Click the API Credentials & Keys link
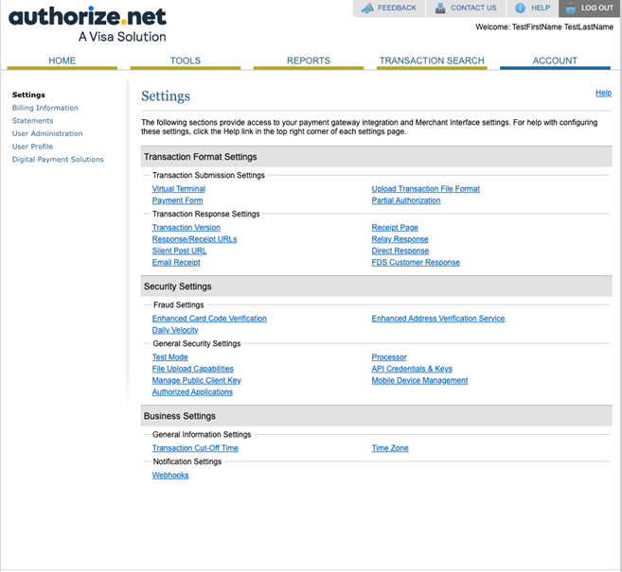Viewport: 622px width, 572px height. pos(412,369)
